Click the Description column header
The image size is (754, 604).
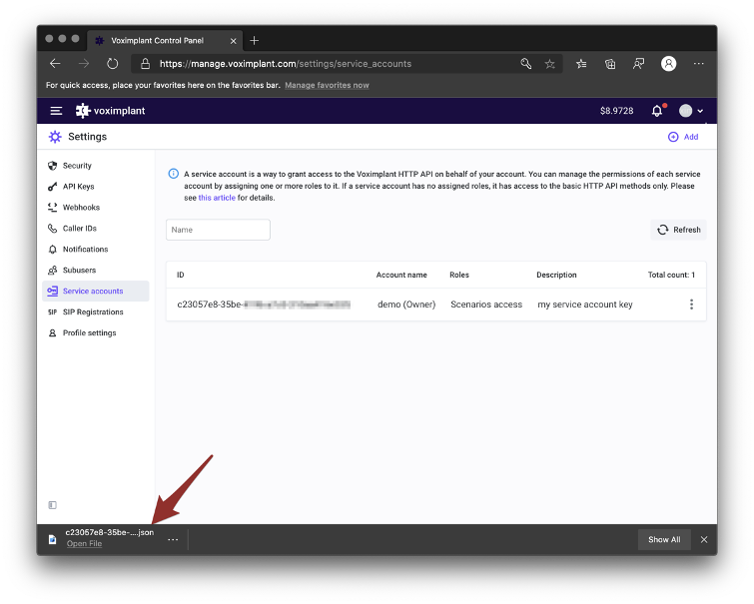pos(556,276)
